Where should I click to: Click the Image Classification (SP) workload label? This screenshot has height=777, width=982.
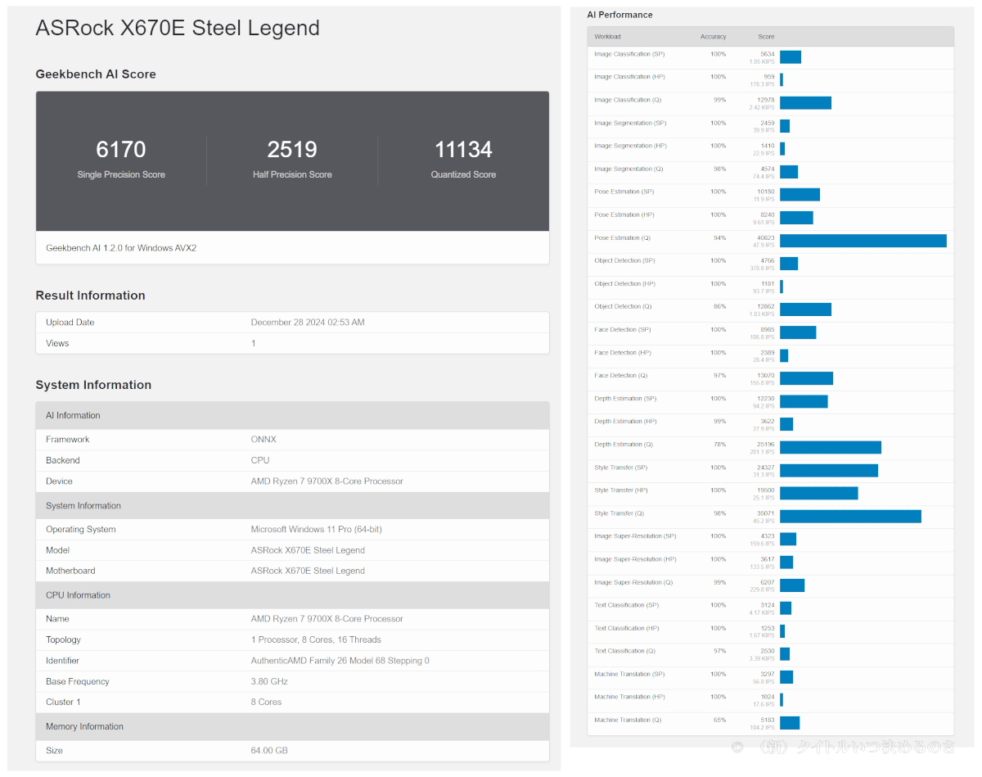click(x=629, y=54)
